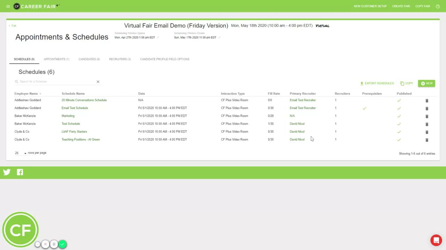
Task: Click the Copy schedules button
Action: pos(407,83)
